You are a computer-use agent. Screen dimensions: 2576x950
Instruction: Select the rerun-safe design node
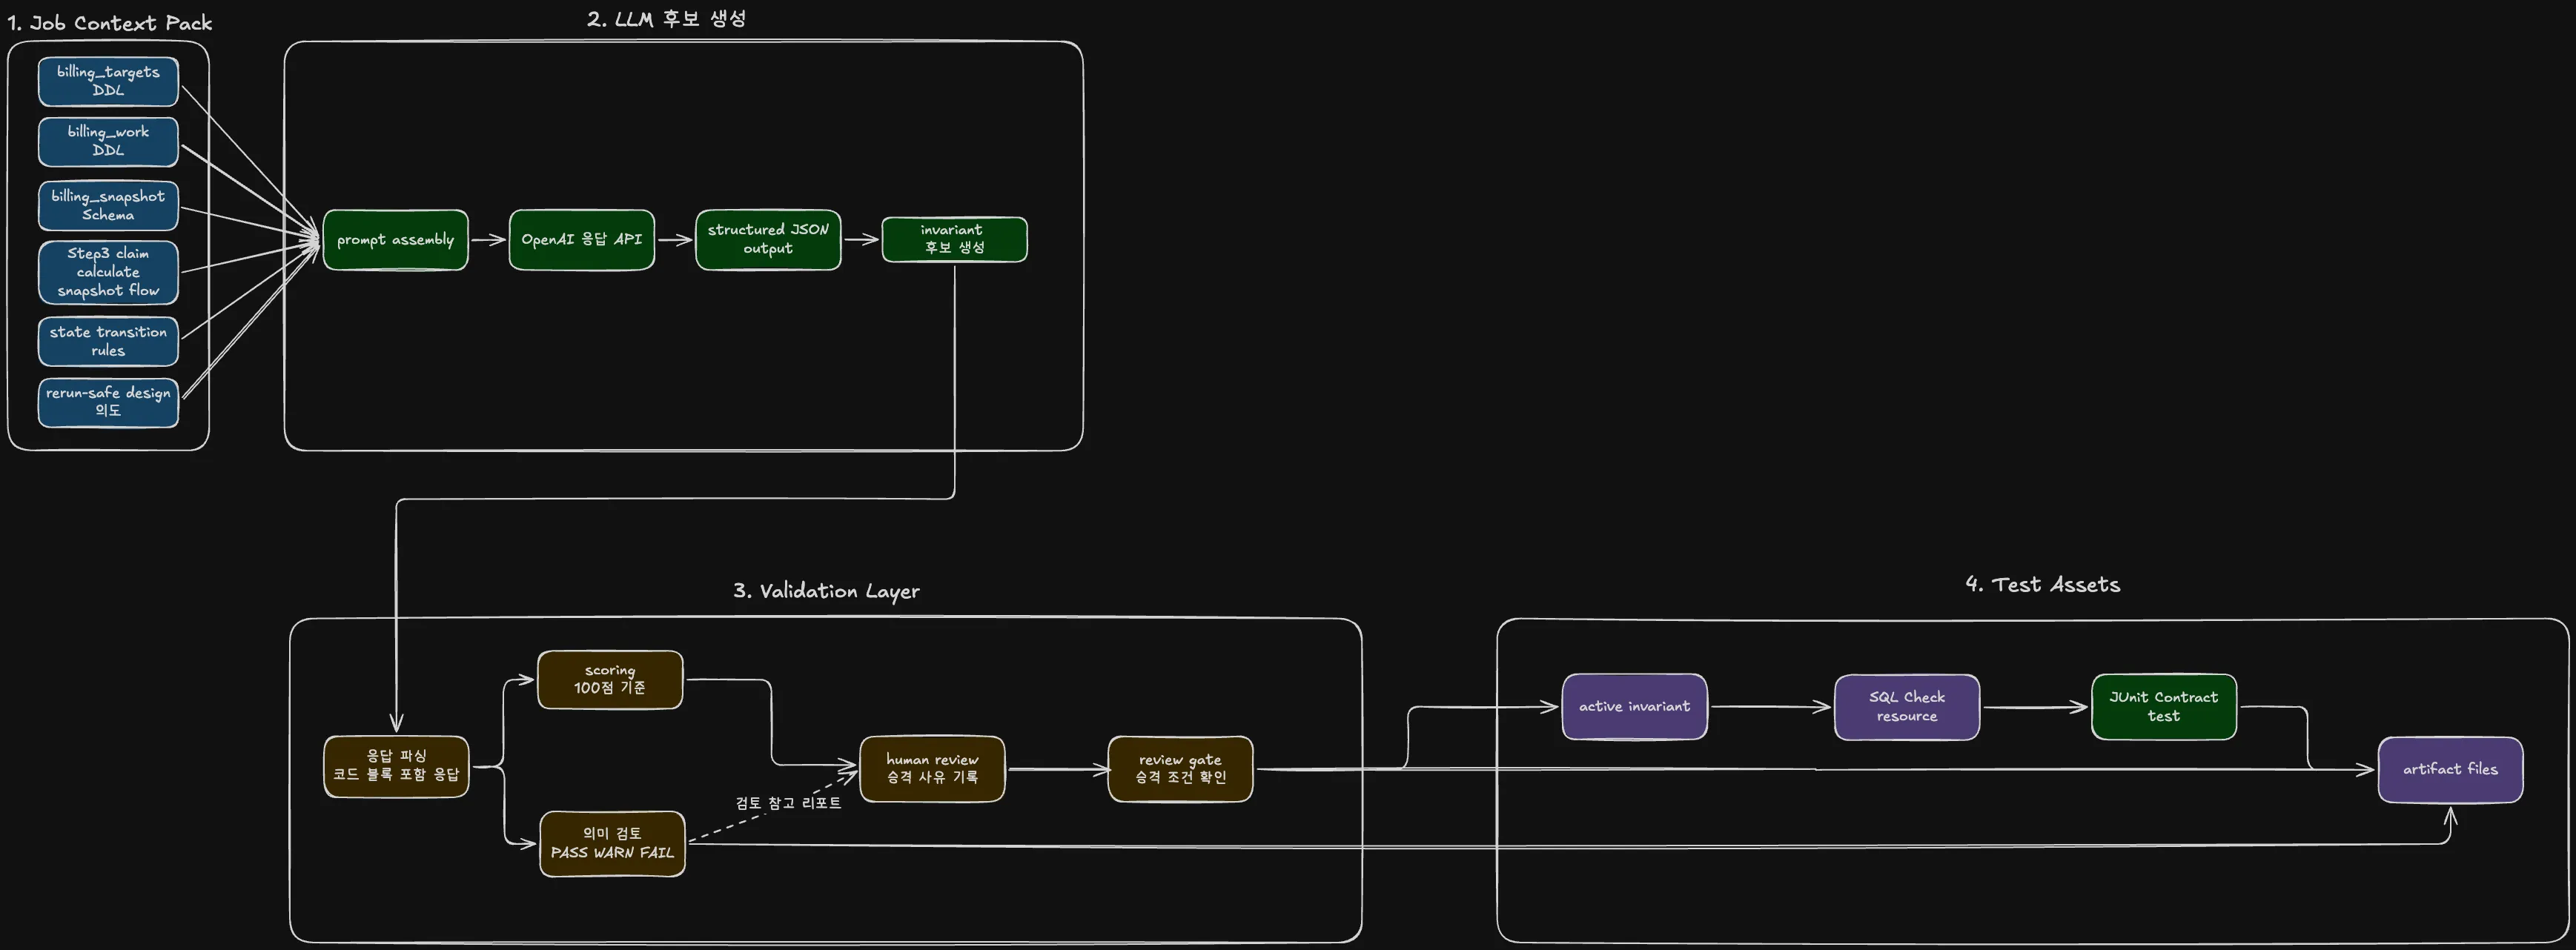click(108, 402)
